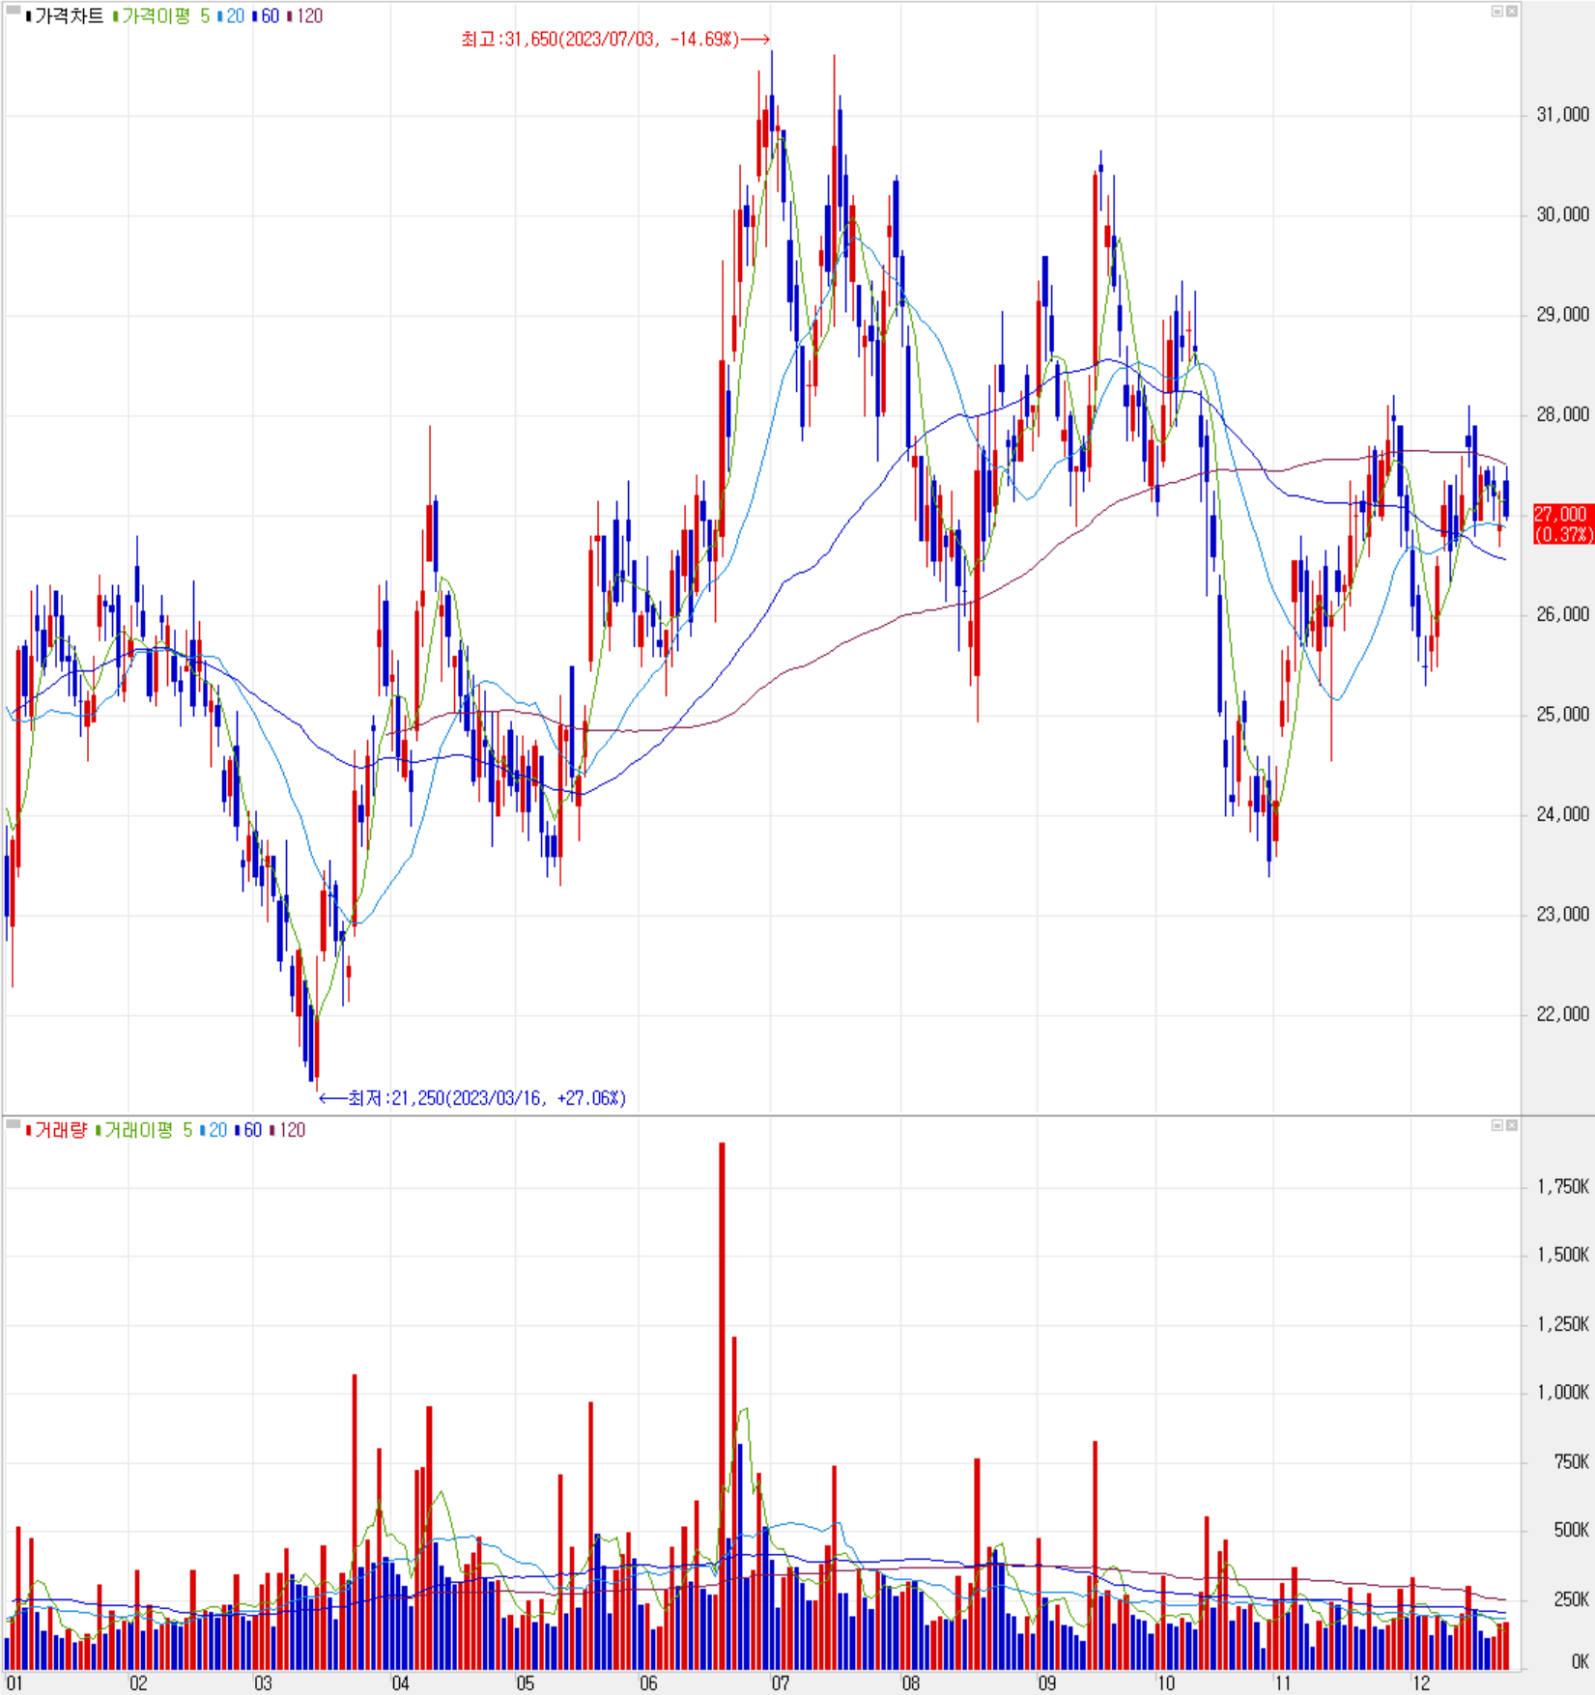Close the price chart pane with X icon
The height and width of the screenshot is (1695, 1595).
click(1512, 12)
